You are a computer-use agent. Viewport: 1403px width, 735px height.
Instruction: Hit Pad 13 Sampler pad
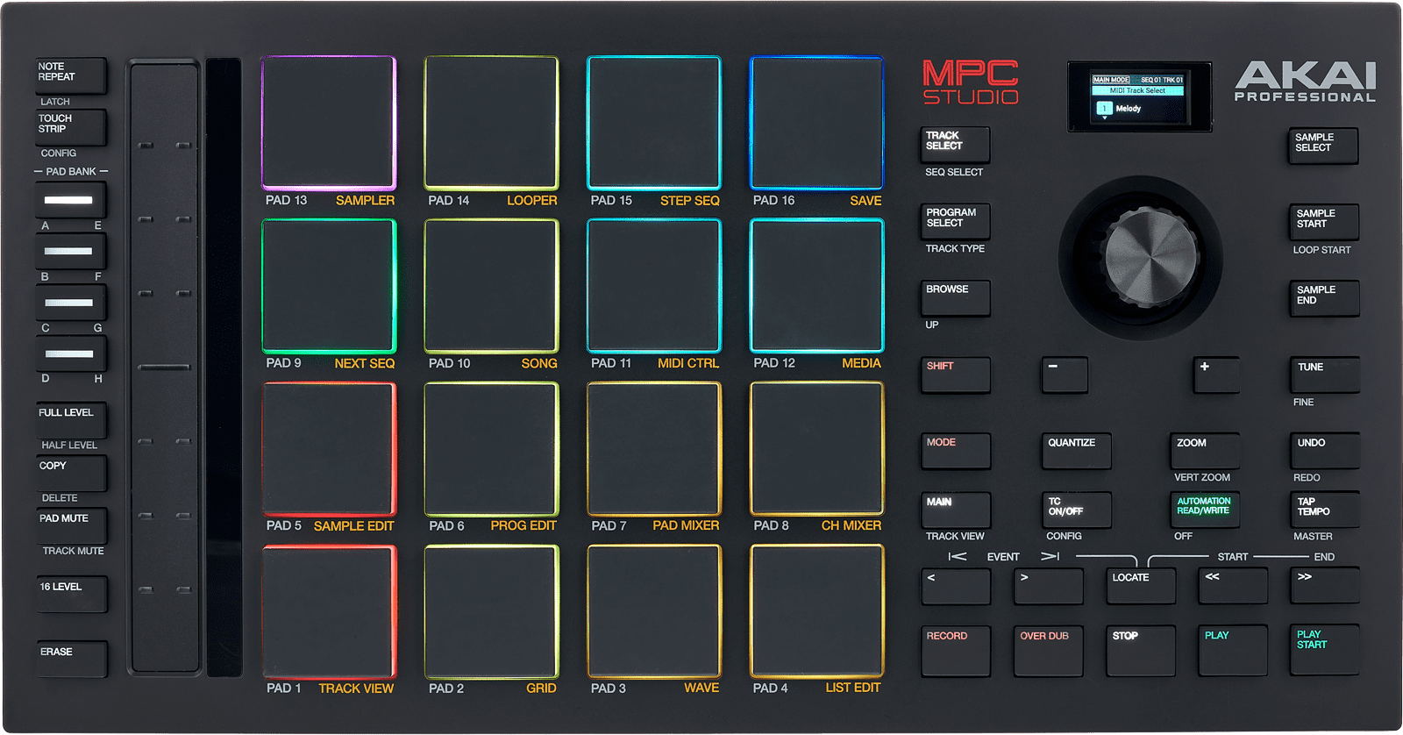[x=329, y=123]
